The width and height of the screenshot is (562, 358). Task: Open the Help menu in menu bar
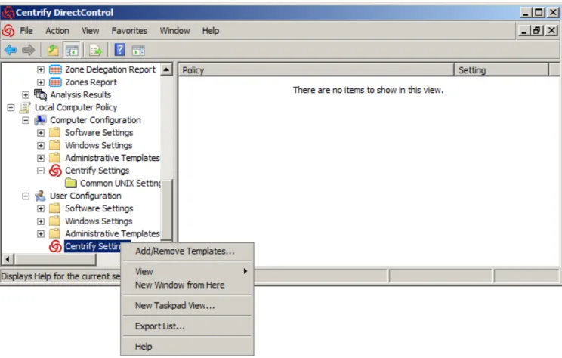click(211, 31)
